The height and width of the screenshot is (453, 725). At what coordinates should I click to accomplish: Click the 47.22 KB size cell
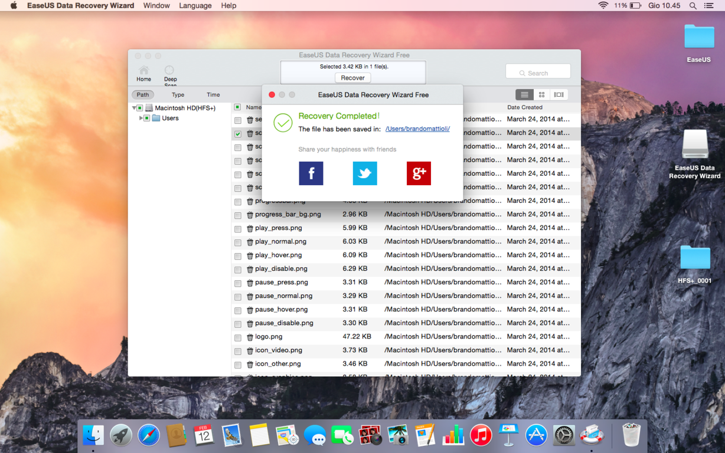[x=357, y=336]
